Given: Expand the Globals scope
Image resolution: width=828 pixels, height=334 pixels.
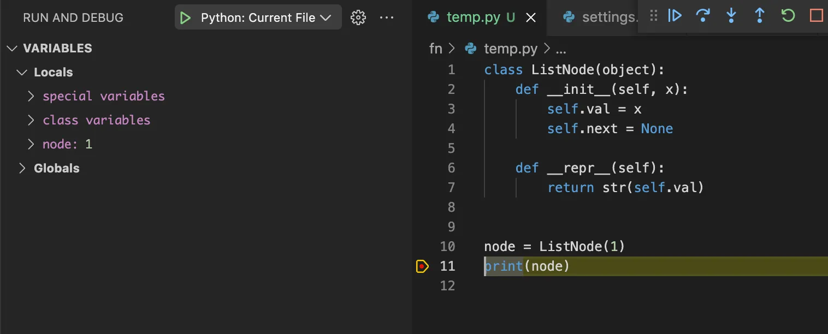Looking at the screenshot, I should click(x=22, y=169).
